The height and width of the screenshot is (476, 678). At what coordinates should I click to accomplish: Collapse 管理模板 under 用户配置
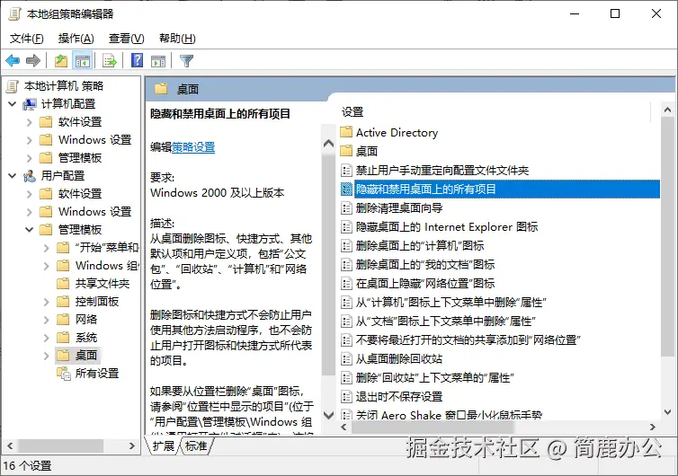pyautogui.click(x=30, y=230)
